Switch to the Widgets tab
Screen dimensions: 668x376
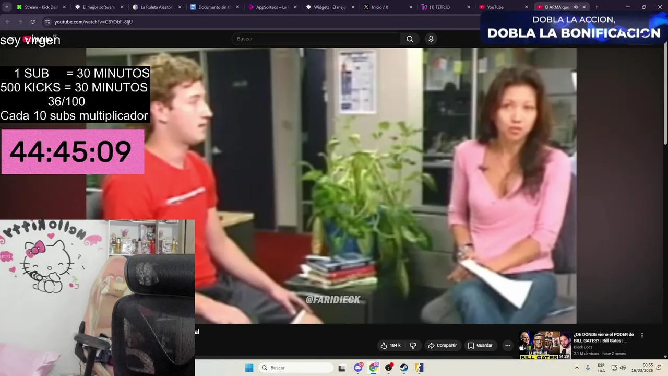[x=330, y=7]
